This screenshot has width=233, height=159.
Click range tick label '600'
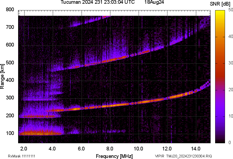10,45
